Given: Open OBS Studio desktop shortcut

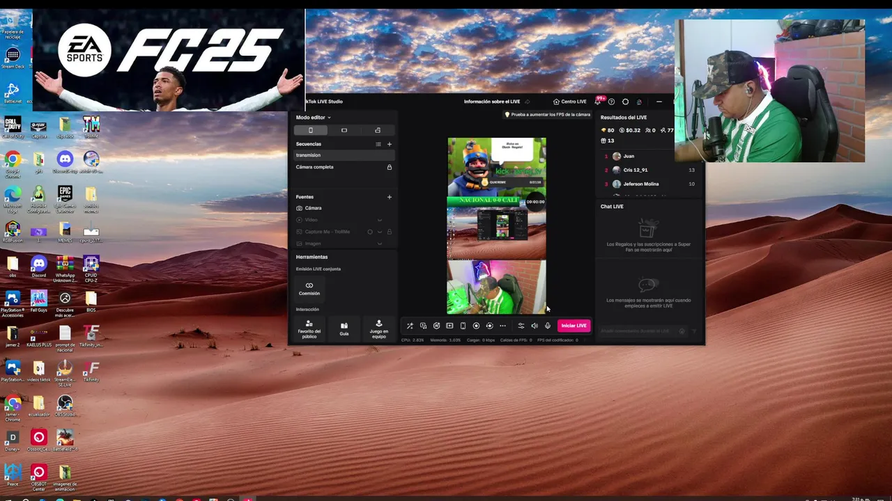Looking at the screenshot, I should pyautogui.click(x=65, y=405).
